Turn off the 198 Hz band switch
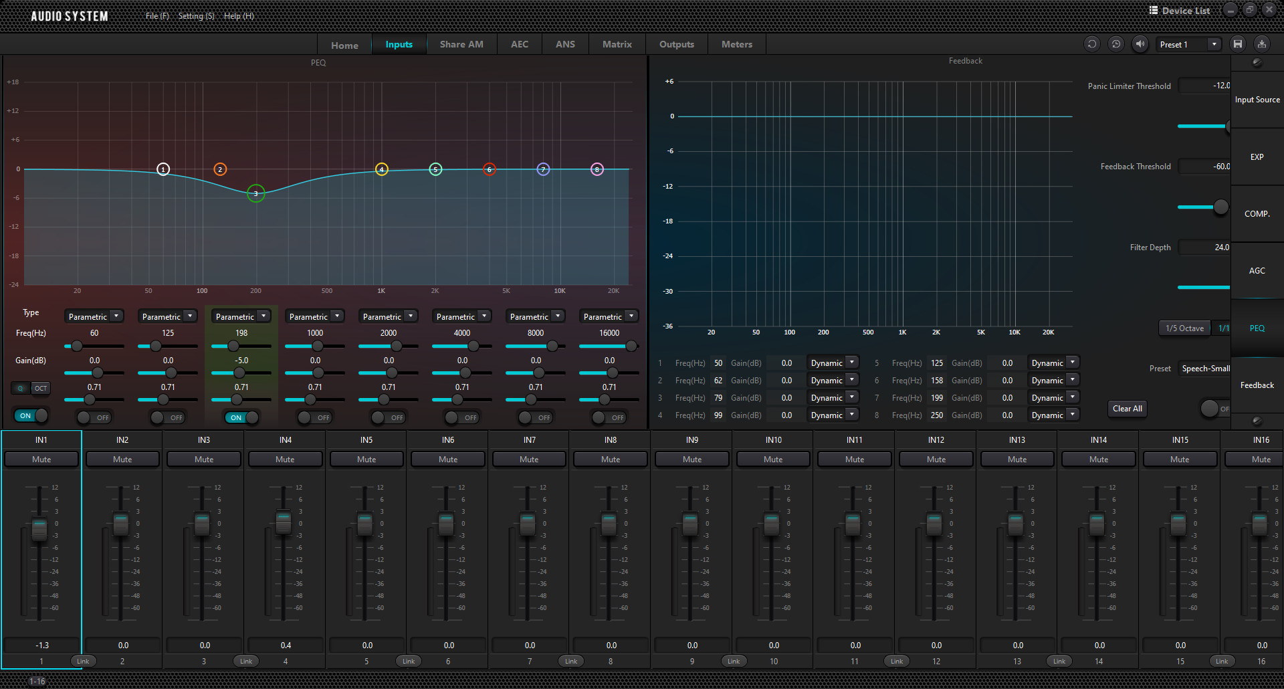Image resolution: width=1284 pixels, height=689 pixels. [241, 417]
